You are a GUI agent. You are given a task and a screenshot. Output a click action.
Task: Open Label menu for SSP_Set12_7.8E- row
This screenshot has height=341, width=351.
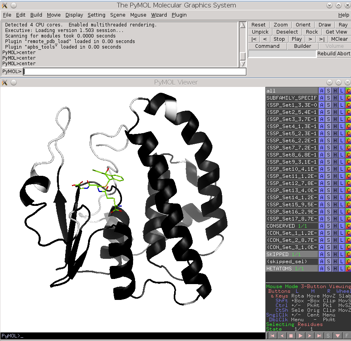point(342,183)
